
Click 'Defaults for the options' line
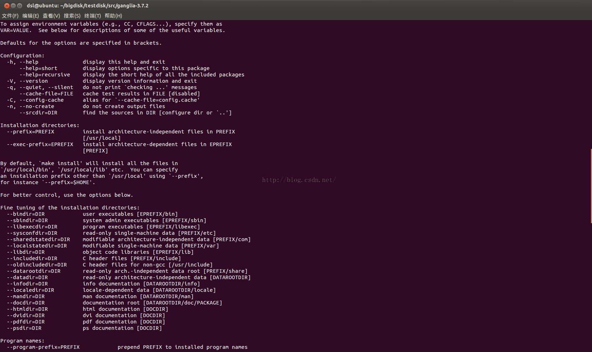pyautogui.click(x=81, y=43)
